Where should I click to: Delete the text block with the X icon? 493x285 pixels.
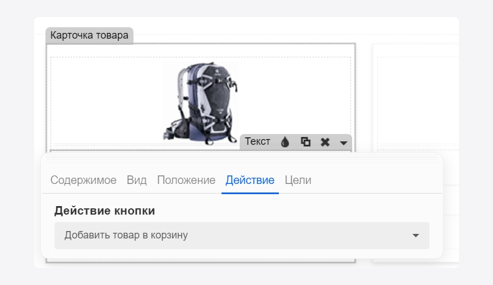(325, 142)
